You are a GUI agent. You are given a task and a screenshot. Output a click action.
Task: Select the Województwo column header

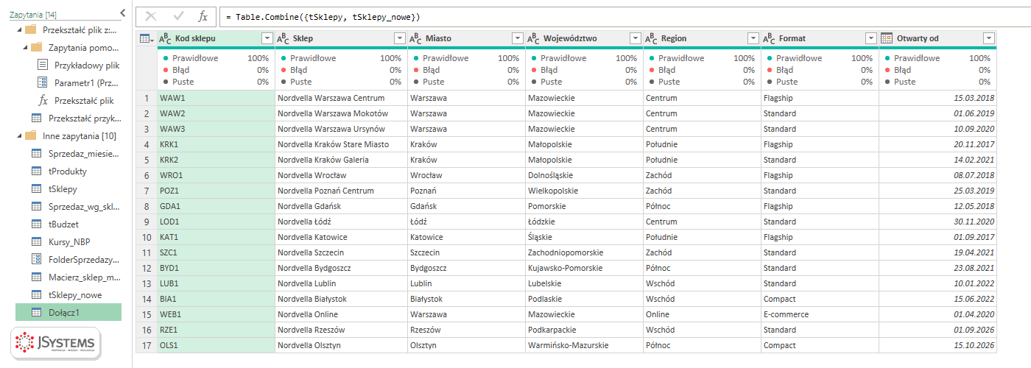584,38
